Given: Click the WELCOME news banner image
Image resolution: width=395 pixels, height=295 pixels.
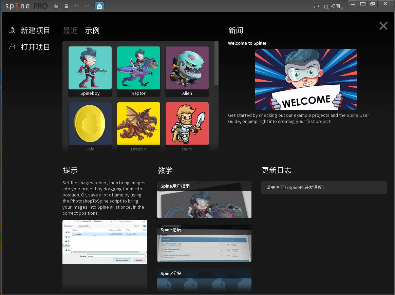Looking at the screenshot, I should (306, 79).
